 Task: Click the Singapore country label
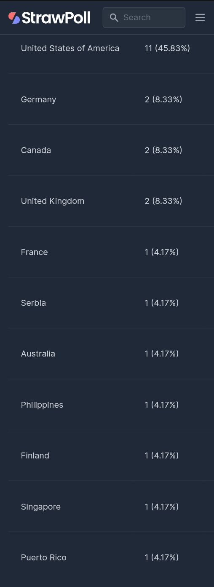(41, 507)
